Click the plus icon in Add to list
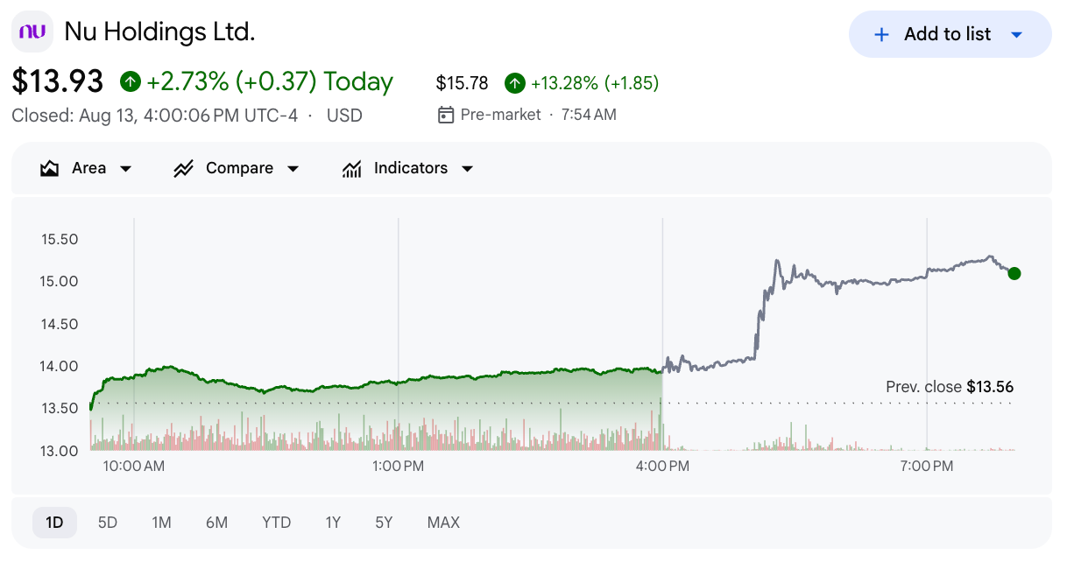 click(882, 34)
